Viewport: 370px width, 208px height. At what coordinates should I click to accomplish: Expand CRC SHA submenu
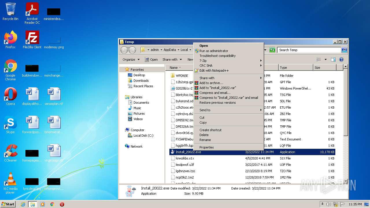point(228,66)
